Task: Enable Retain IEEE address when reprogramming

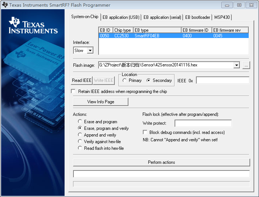Action: pos(73,91)
